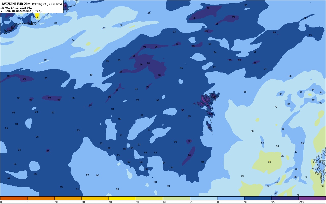Click the '60' value on the map's green area
This screenshot has width=326, height=204.
(x=269, y=162)
